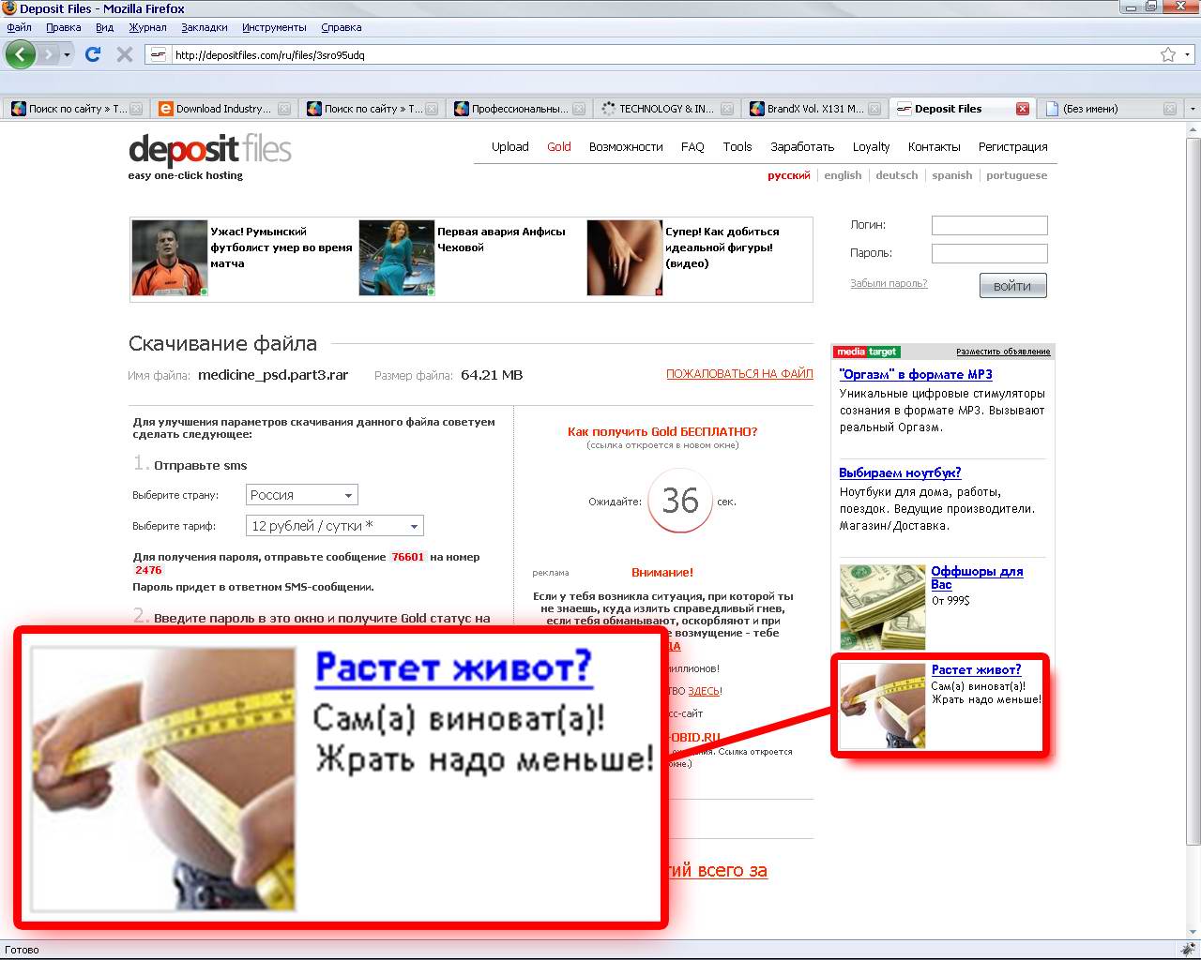Open the Журнал menu
The image size is (1201, 960).
[147, 27]
